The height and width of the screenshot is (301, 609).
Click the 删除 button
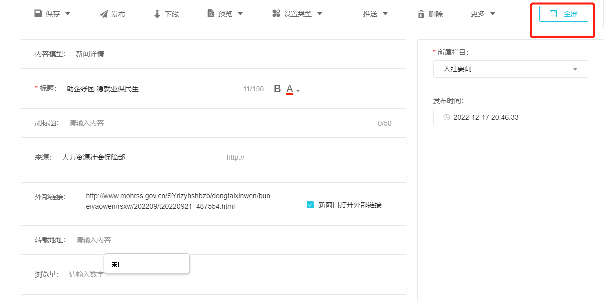pyautogui.click(x=430, y=14)
